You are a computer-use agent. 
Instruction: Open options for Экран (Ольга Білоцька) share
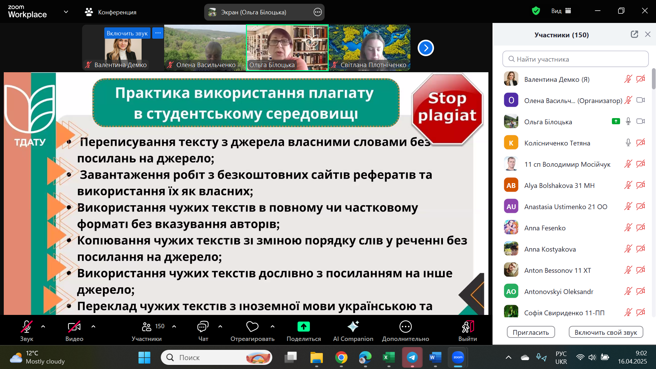318,12
